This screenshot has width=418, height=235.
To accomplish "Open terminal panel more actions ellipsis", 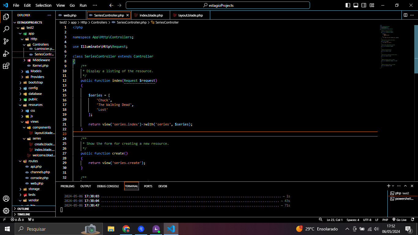I will click(x=399, y=186).
